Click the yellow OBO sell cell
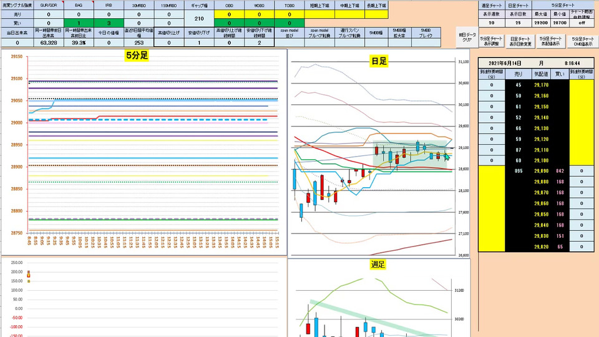Image resolution: width=599 pixels, height=337 pixels. (229, 14)
